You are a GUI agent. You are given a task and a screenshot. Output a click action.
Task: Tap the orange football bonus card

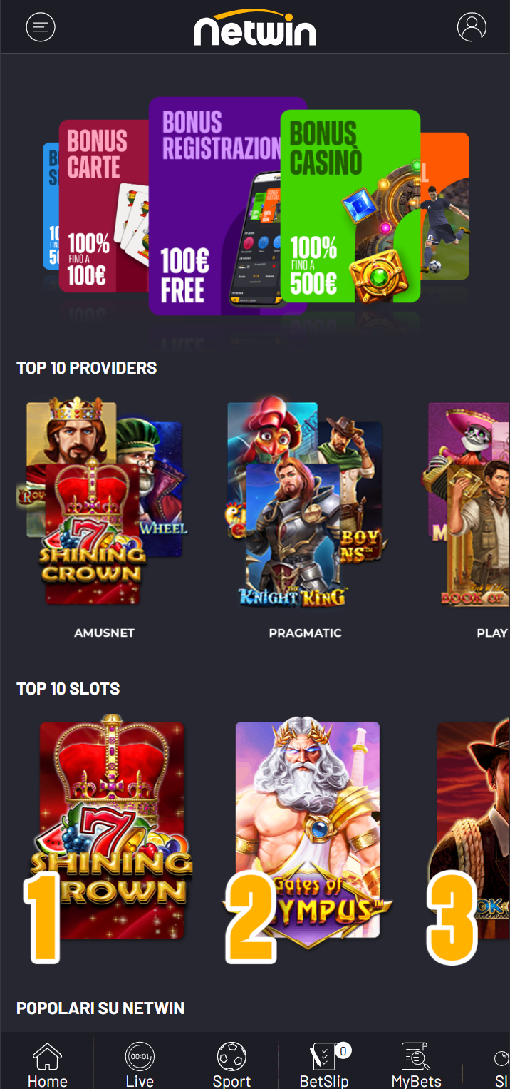(x=445, y=206)
